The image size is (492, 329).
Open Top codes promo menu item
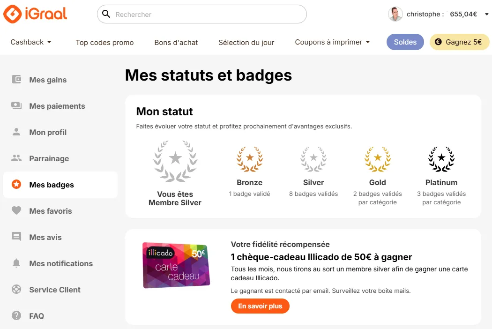tap(104, 42)
